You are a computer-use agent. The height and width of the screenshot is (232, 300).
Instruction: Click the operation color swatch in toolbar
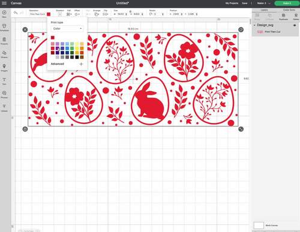pyautogui.click(x=49, y=14)
